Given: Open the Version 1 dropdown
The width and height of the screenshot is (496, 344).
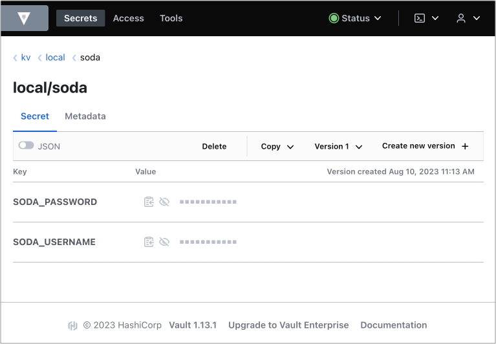Looking at the screenshot, I should click(x=338, y=147).
